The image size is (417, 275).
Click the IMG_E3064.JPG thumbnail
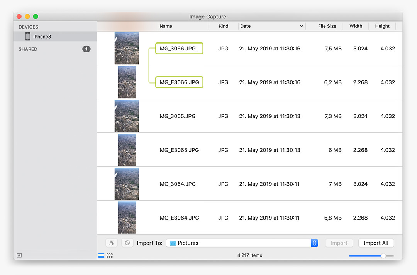click(127, 218)
